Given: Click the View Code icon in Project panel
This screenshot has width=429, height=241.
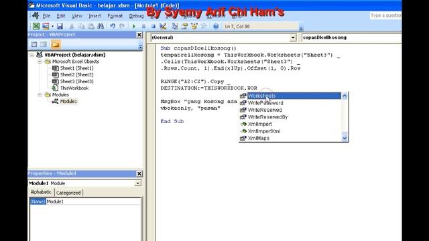Looking at the screenshot, I should 34,44.
